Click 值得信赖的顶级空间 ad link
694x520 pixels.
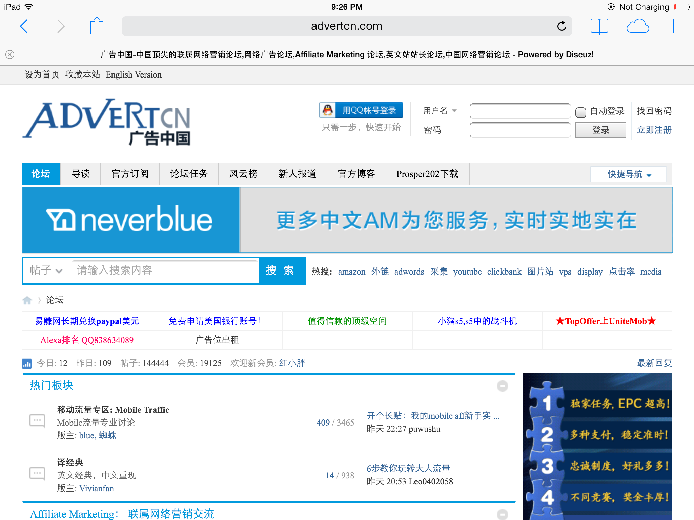tap(347, 321)
